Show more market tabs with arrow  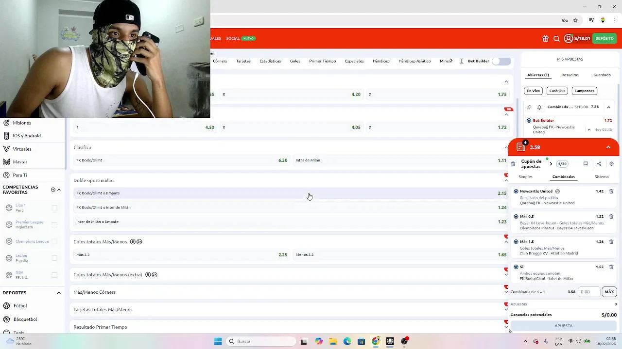click(x=451, y=61)
